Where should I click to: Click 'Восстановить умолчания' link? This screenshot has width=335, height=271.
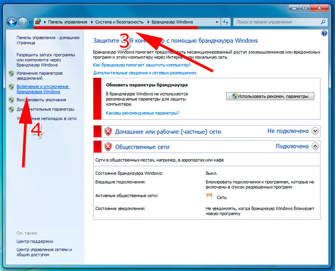tap(41, 100)
